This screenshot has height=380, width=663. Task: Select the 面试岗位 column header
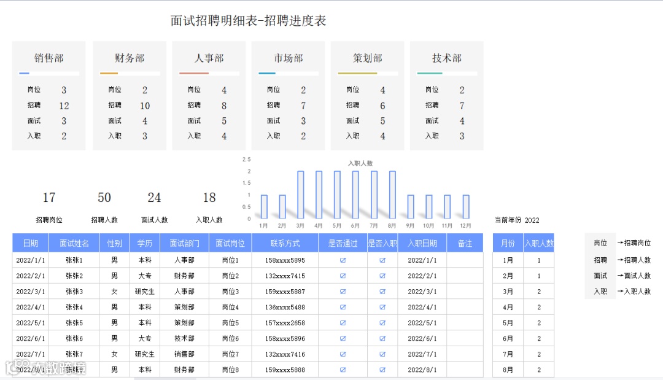pyautogui.click(x=230, y=243)
